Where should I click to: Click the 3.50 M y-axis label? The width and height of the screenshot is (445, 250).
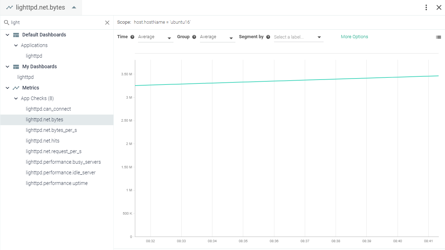[126, 74]
